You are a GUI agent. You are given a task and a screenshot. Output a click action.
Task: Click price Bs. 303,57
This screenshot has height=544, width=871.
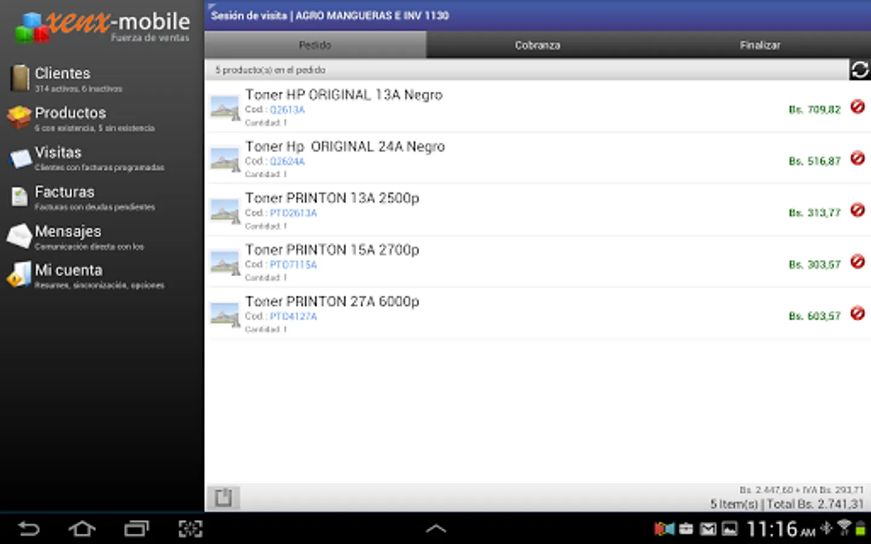(x=814, y=265)
